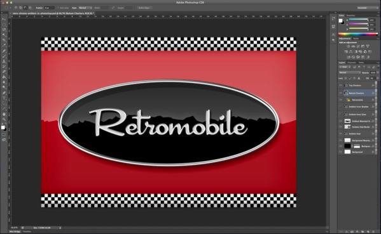
Task: Select the Crop tool
Action: tap(4, 40)
